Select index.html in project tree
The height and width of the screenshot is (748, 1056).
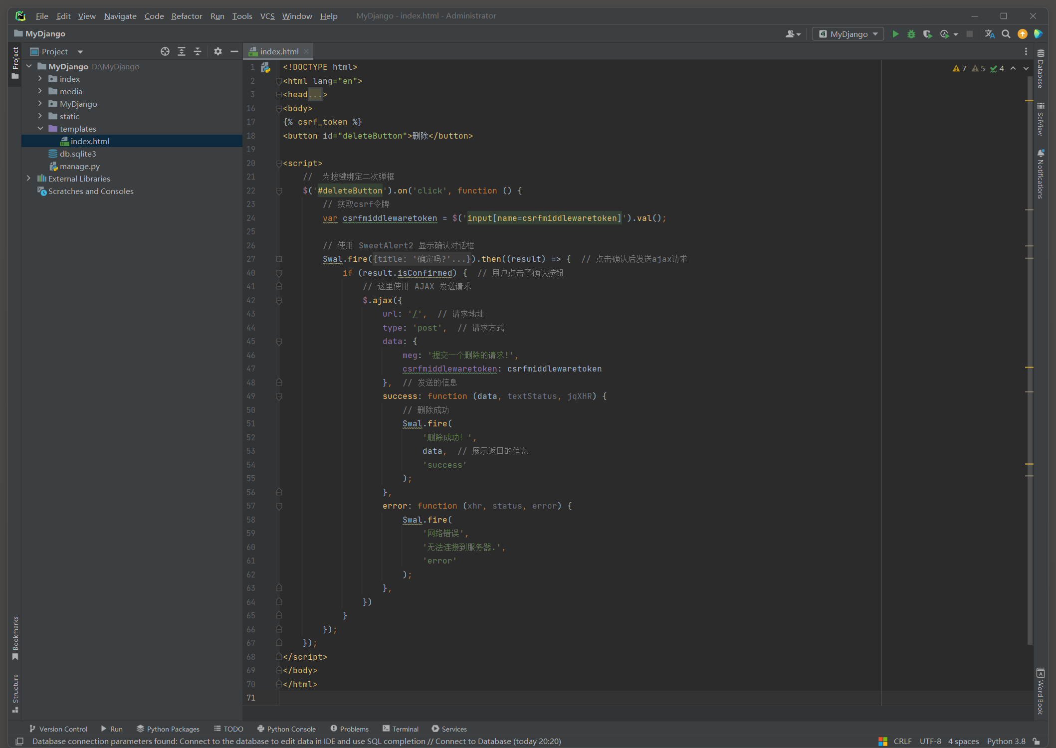pyautogui.click(x=132, y=141)
